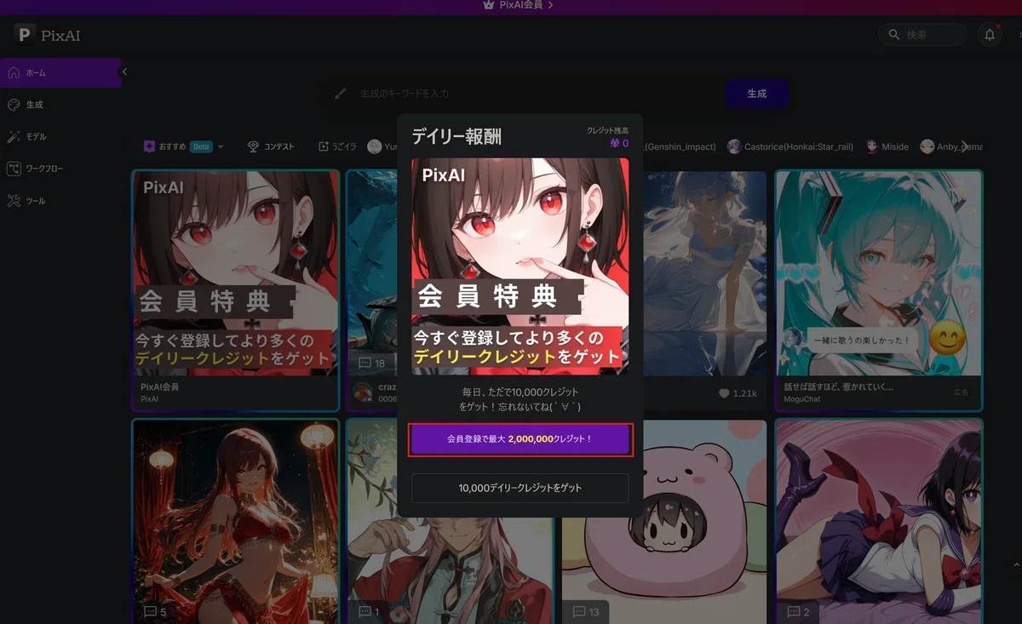Open the red dancer with lanterns thumbnail

click(x=236, y=522)
